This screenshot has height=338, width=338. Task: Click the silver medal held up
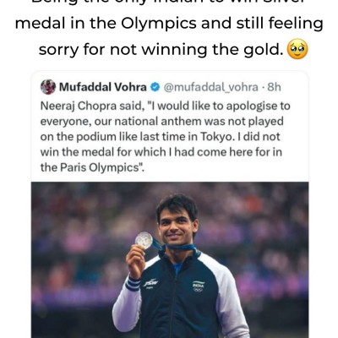click(144, 240)
